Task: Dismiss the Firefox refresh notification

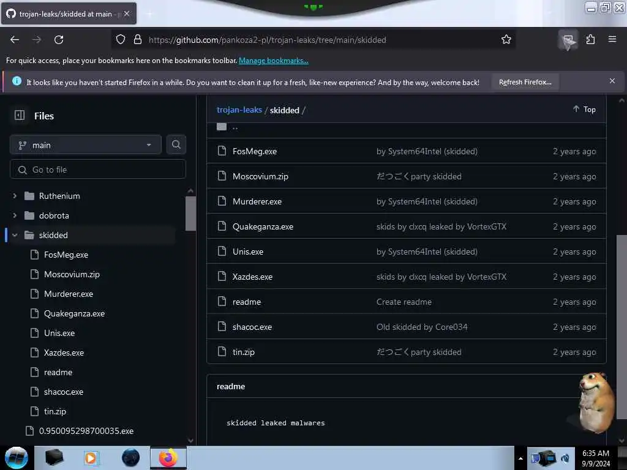Action: click(x=612, y=81)
